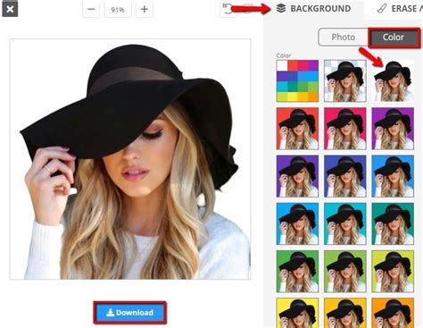
Task: Open the multicolor palette picker swatch
Action: point(297,80)
